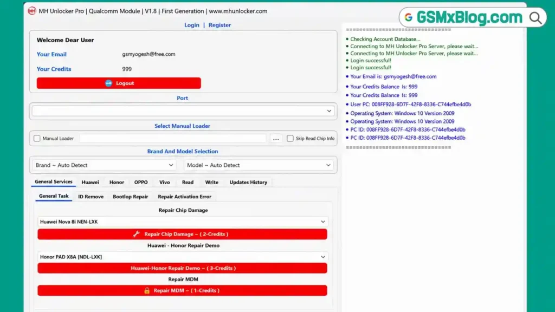Click the 'Huawei - Honor Repair Demo' heading
The height and width of the screenshot is (312, 555).
pyautogui.click(x=183, y=245)
